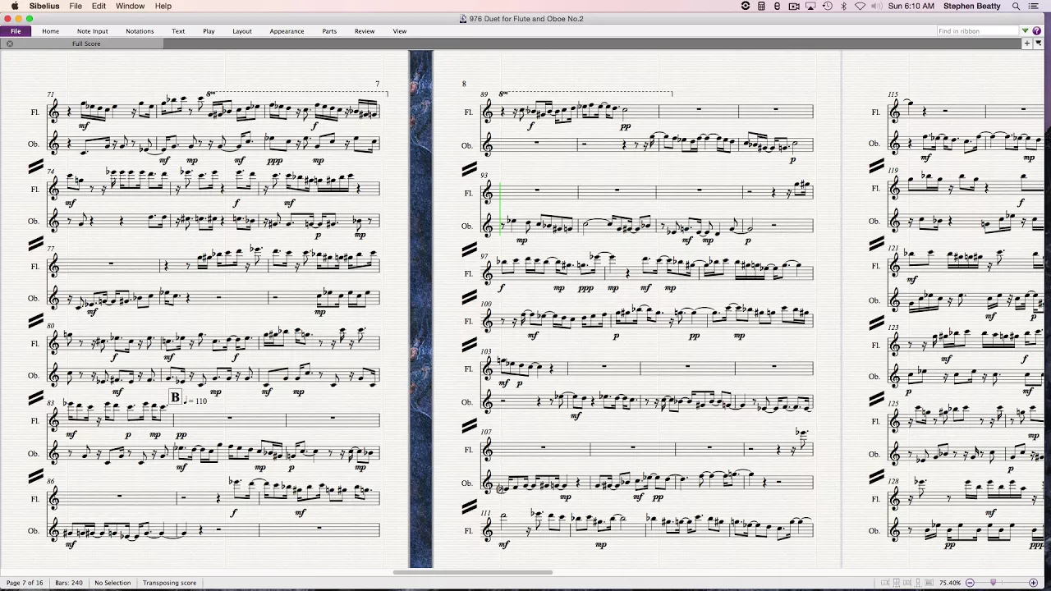Select the Full Score document tab
The width and height of the screenshot is (1051, 591).
(x=86, y=44)
